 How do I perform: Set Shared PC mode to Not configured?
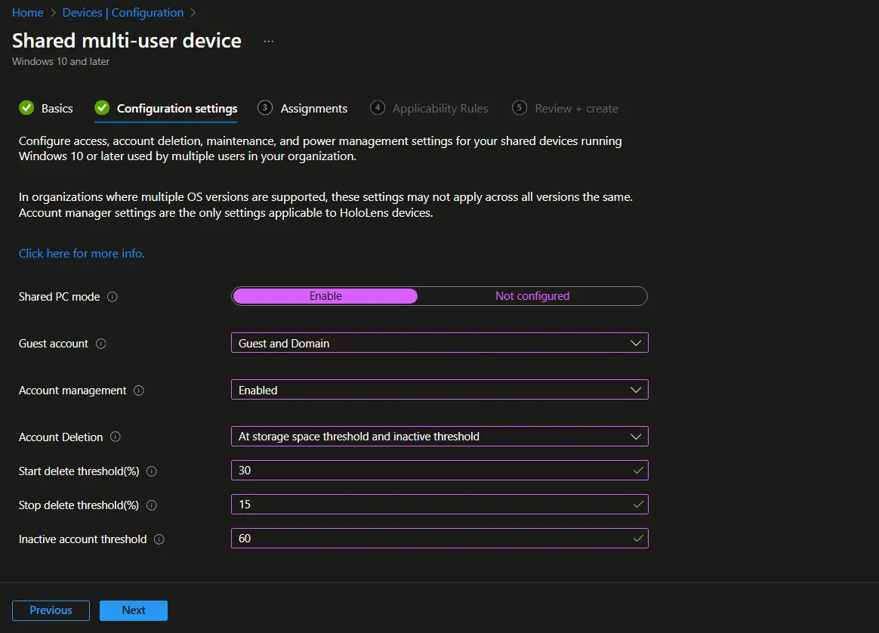pyautogui.click(x=532, y=295)
